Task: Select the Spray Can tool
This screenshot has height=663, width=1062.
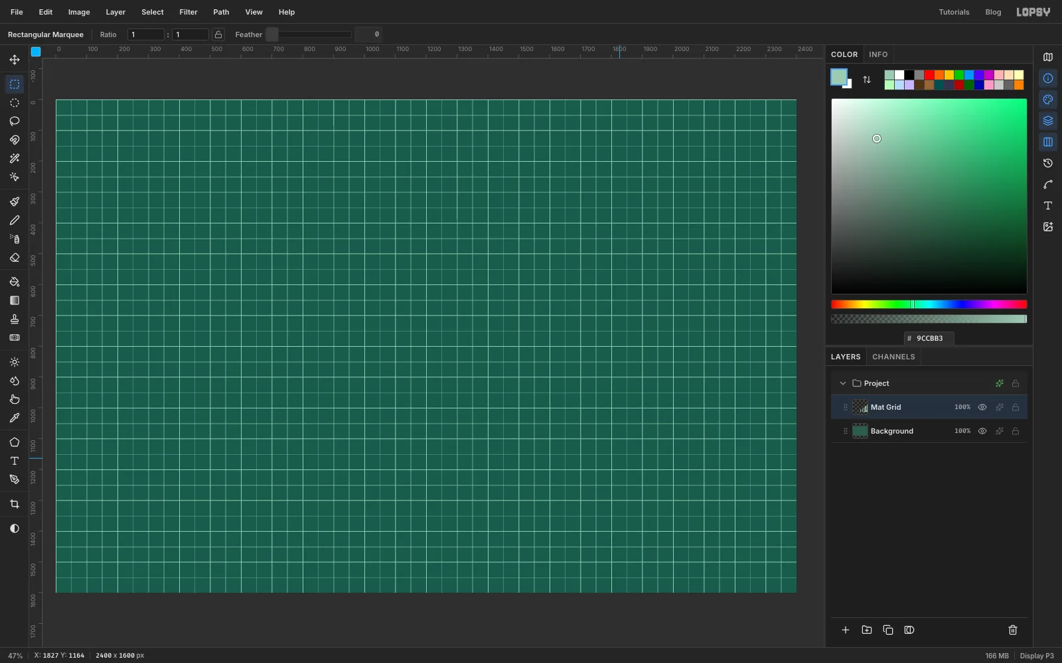Action: [x=15, y=239]
